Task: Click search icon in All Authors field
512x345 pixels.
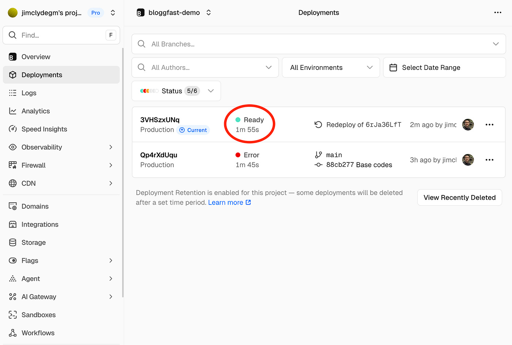Action: tap(142, 67)
